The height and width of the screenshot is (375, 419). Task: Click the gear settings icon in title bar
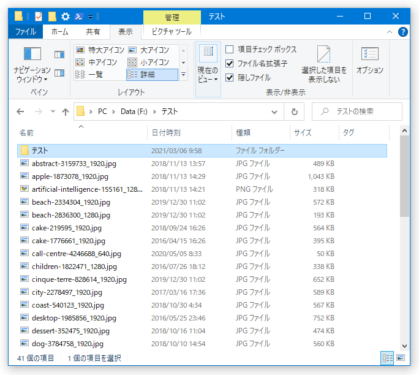click(x=66, y=17)
